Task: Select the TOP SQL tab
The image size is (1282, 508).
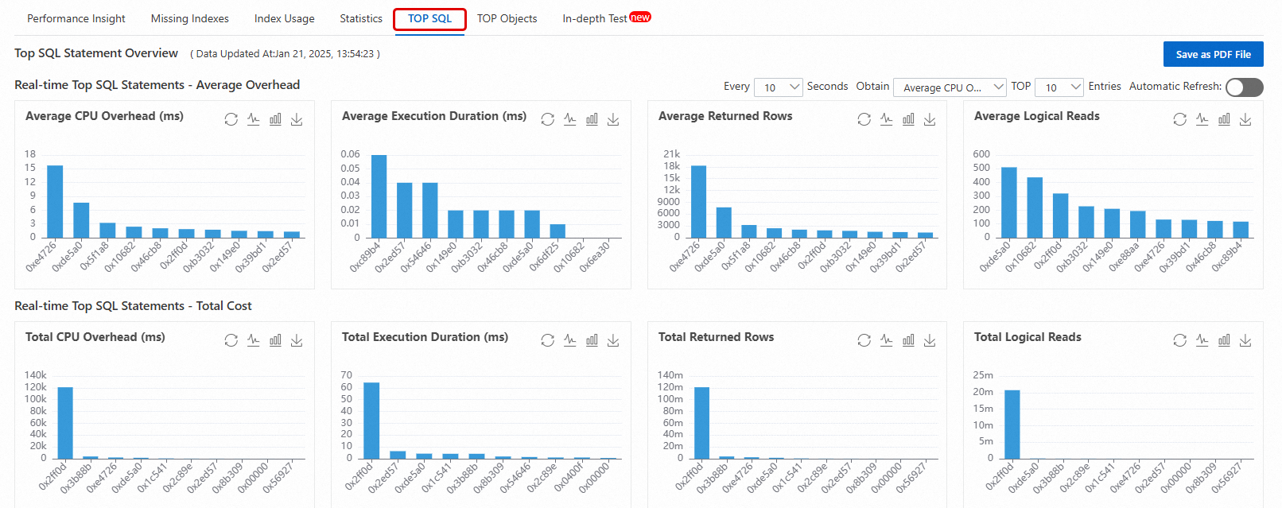Action: [x=429, y=18]
